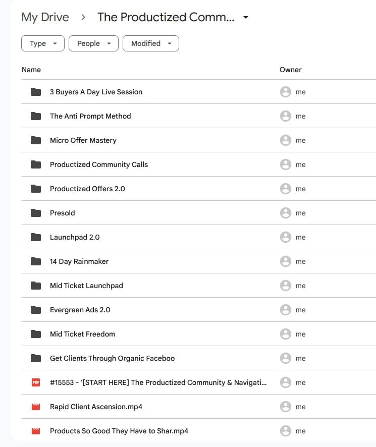This screenshot has width=376, height=447.
Task: Go to My Drive in the breadcrumb
Action: (45, 18)
